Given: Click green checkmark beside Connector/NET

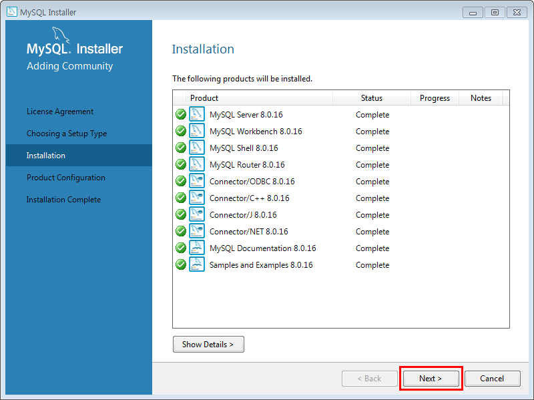Looking at the screenshot, I should coord(181,231).
